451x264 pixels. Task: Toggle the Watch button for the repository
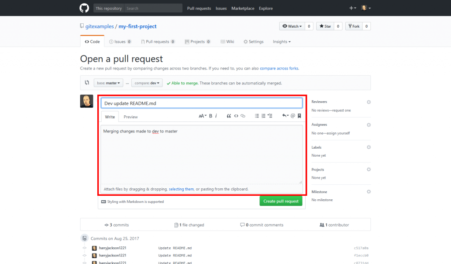(x=292, y=26)
